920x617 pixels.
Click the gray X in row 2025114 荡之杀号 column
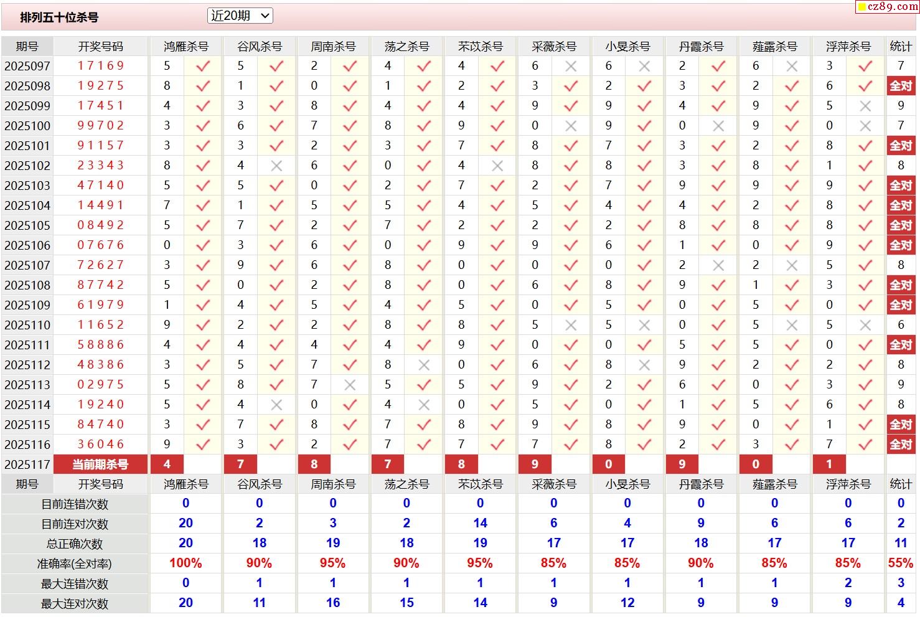click(424, 405)
